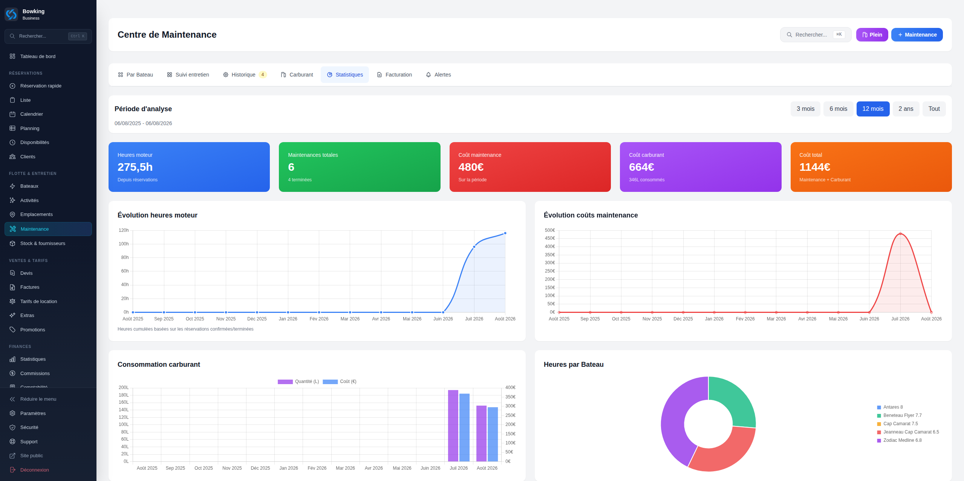Screen dimensions: 964x481
Task: Collapse sidebar with Réduire le menu
Action: pos(48,399)
